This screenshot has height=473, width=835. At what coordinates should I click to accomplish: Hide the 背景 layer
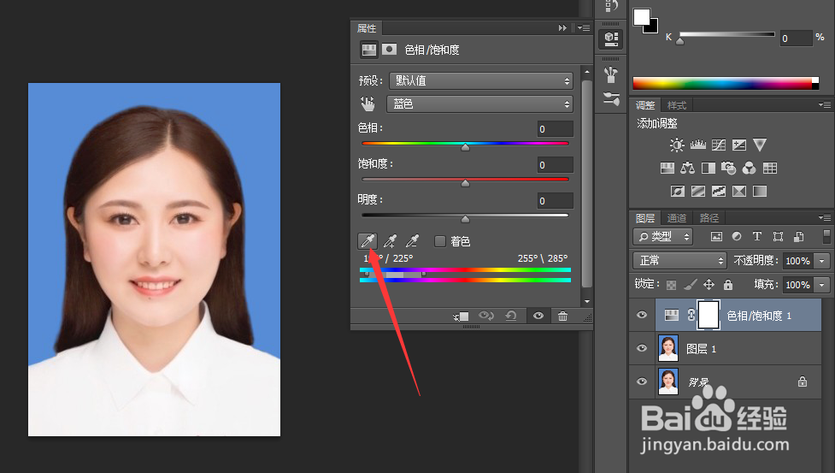(x=642, y=381)
